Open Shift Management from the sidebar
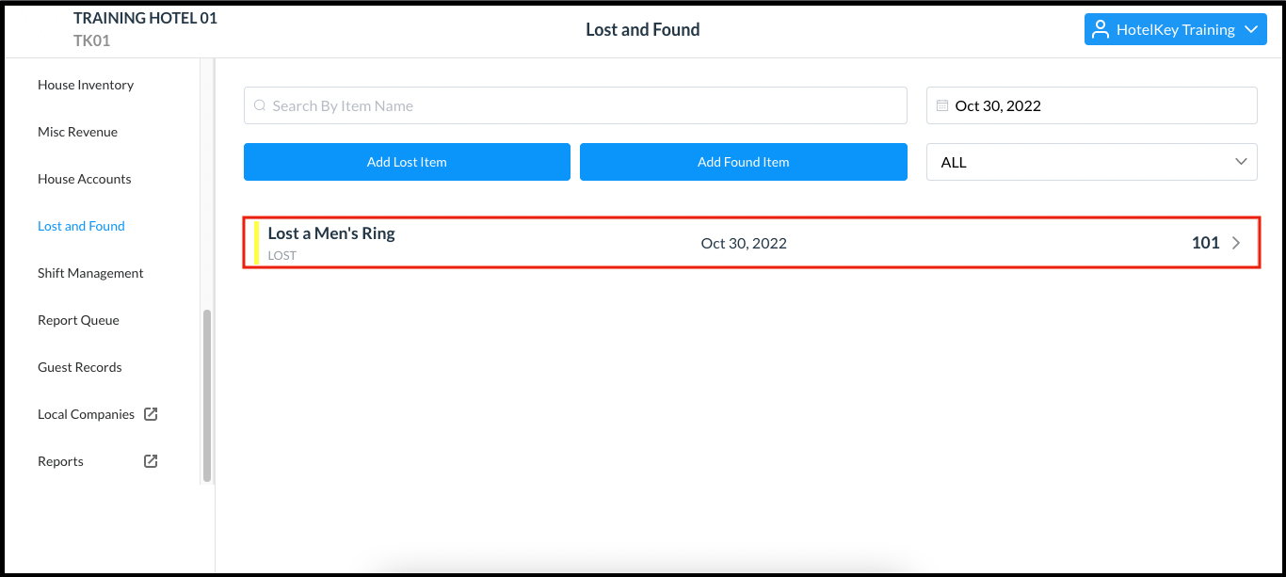The width and height of the screenshot is (1286, 577). click(89, 273)
